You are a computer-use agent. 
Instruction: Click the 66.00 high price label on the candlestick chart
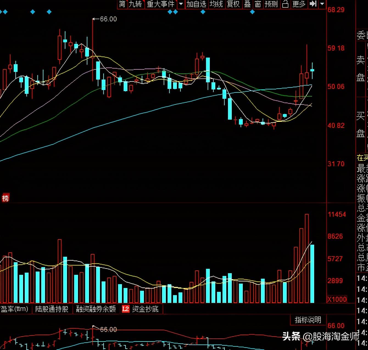108,19
